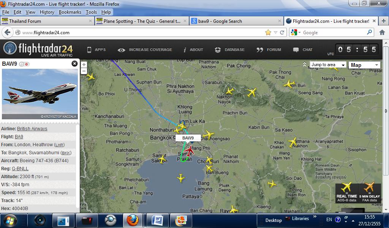Open the BKK airport link
This screenshot has height=228, width=389.
[x=66, y=153]
